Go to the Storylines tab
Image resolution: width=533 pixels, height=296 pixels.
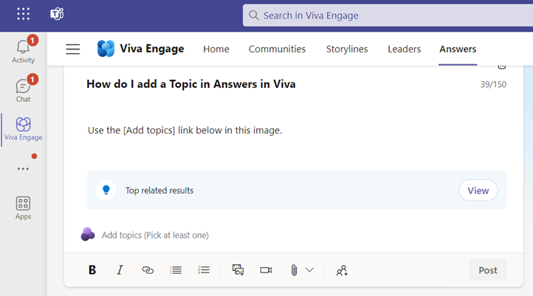(347, 49)
